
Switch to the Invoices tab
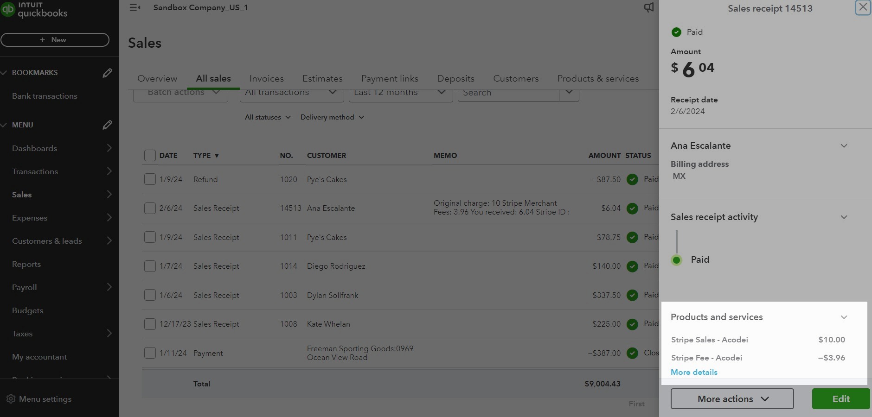(266, 79)
